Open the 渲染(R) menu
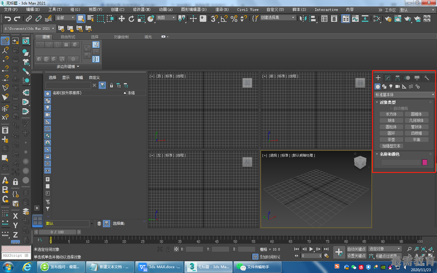 click(x=222, y=10)
